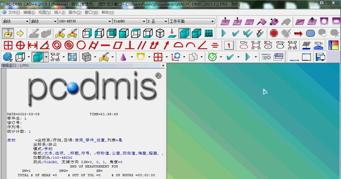Click the blue floppy disks save icon
Viewport: 341px width, 179px height.
(320, 57)
